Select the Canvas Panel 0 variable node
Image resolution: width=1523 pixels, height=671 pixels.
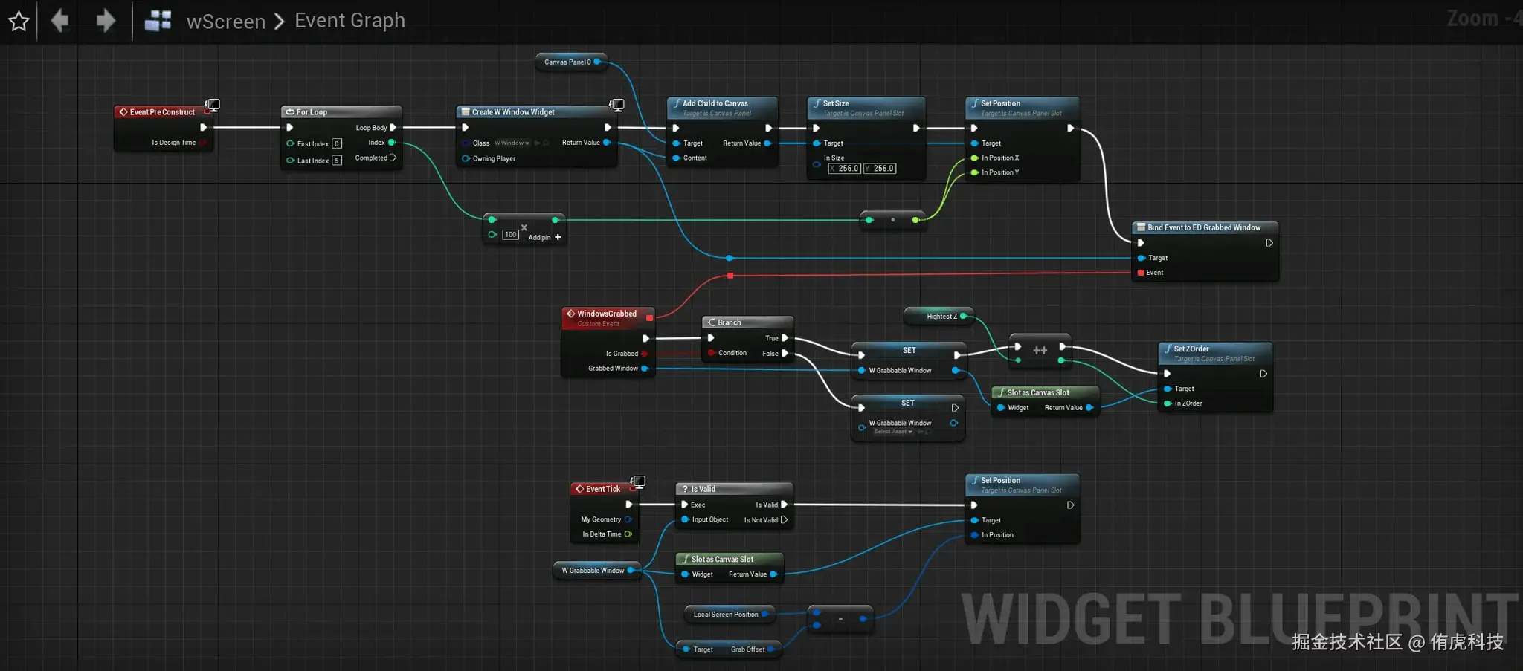click(x=571, y=62)
